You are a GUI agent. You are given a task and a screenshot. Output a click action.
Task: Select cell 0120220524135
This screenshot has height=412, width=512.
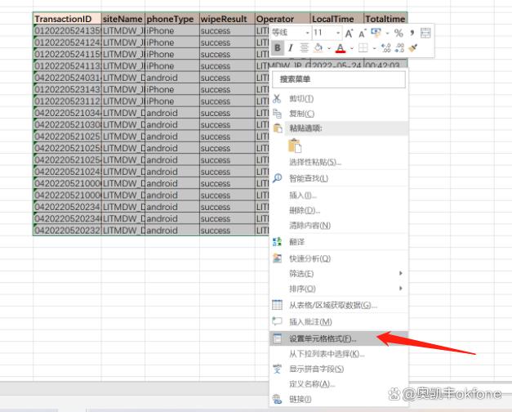point(67,31)
